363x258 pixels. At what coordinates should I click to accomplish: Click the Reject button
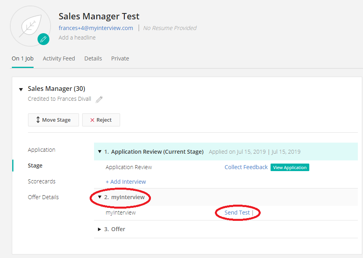[101, 120]
